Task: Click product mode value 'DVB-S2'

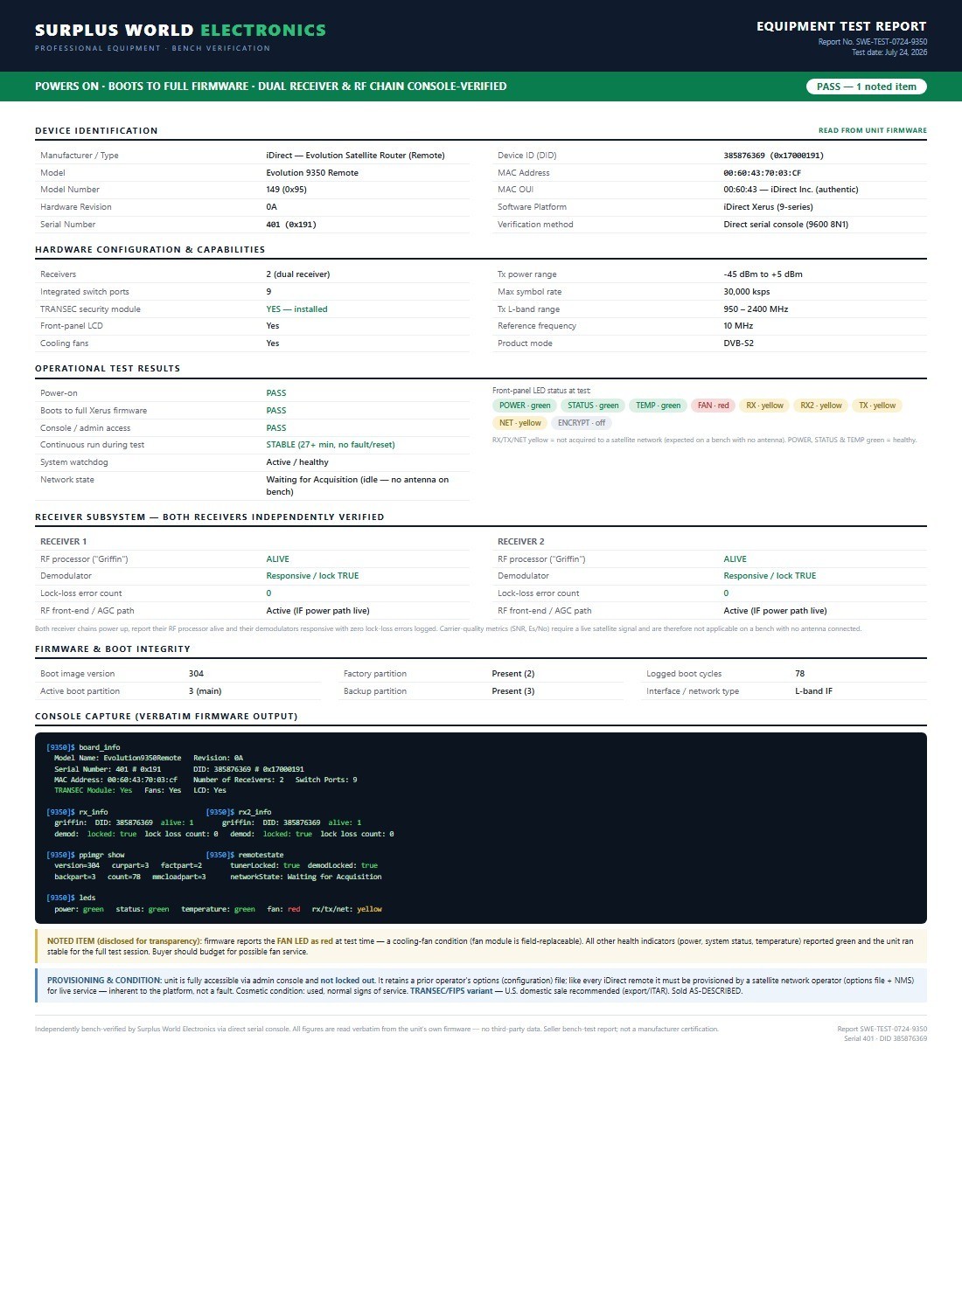Action: (738, 343)
